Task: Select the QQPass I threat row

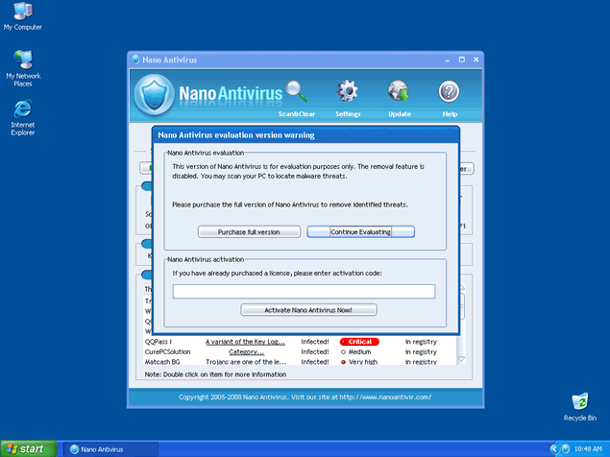Action: [x=159, y=341]
